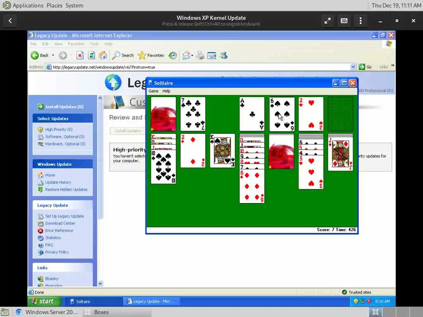Open the GNOME Places menu
The image size is (423, 317).
click(x=55, y=5)
